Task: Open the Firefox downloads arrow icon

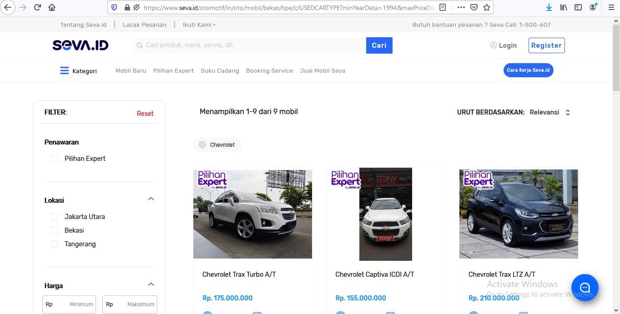Action: point(549,7)
